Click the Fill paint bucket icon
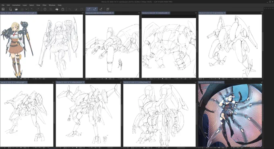The height and width of the screenshot is (149, 274). tap(57, 9)
